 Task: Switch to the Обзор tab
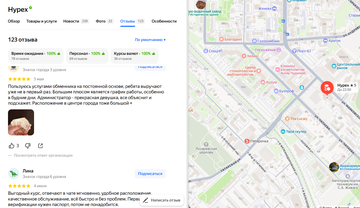click(x=14, y=21)
